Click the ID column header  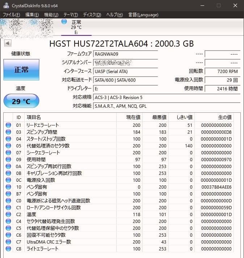18,117
